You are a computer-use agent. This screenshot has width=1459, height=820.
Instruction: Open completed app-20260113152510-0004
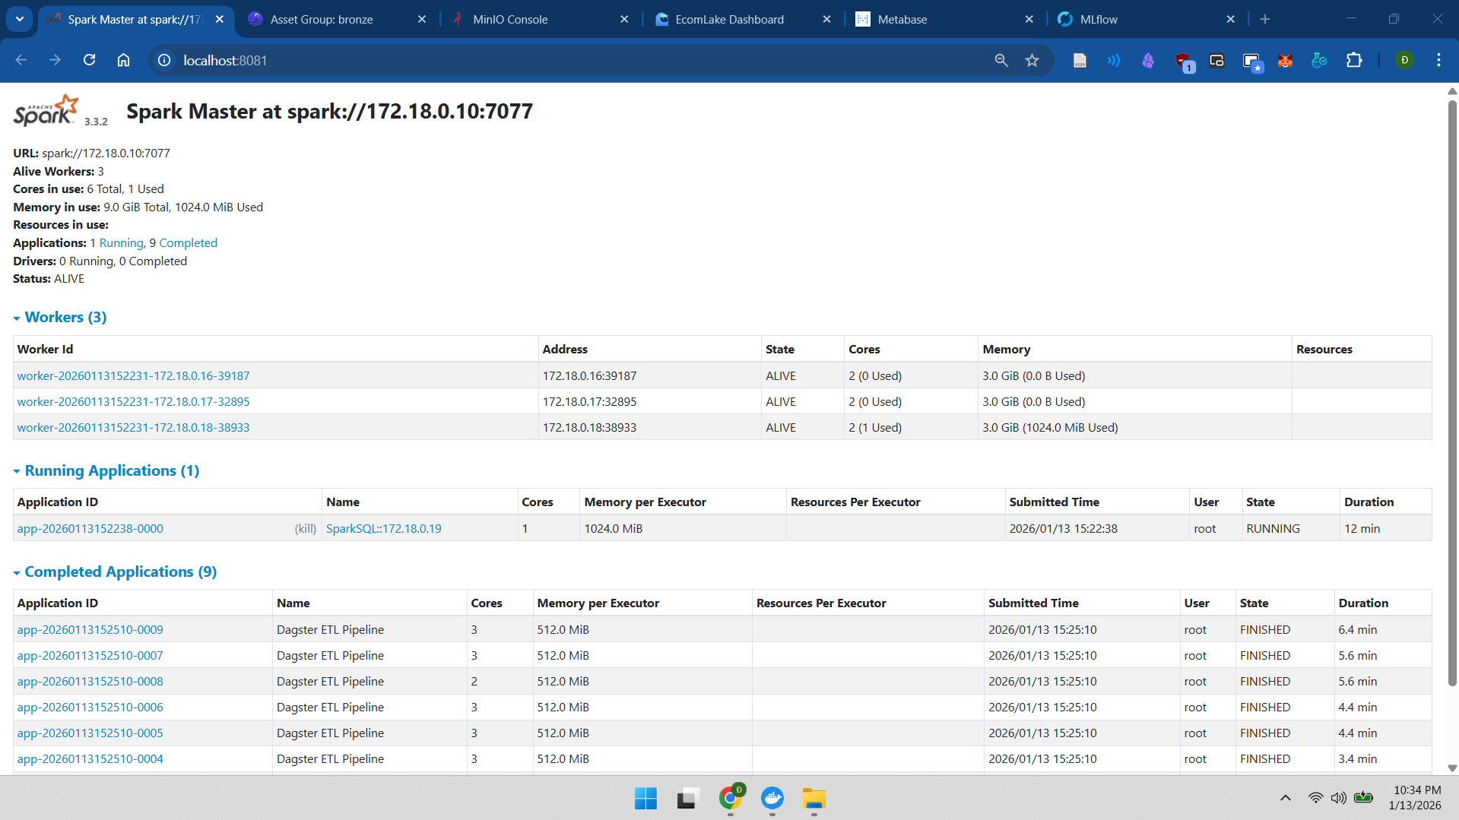click(x=90, y=758)
